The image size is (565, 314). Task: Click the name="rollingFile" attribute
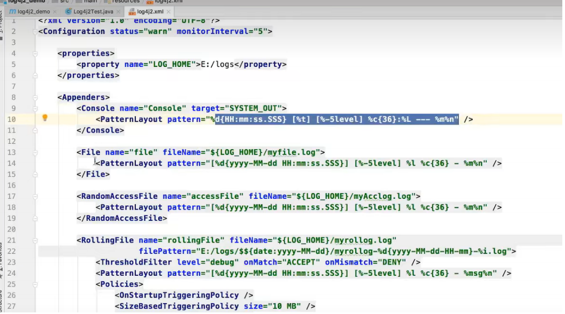[181, 240]
